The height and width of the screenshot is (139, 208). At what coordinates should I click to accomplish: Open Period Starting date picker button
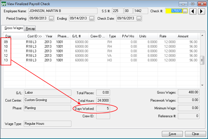coord(51,19)
